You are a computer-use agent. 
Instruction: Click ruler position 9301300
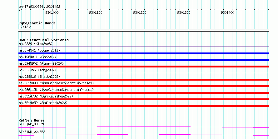pos(184,13)
